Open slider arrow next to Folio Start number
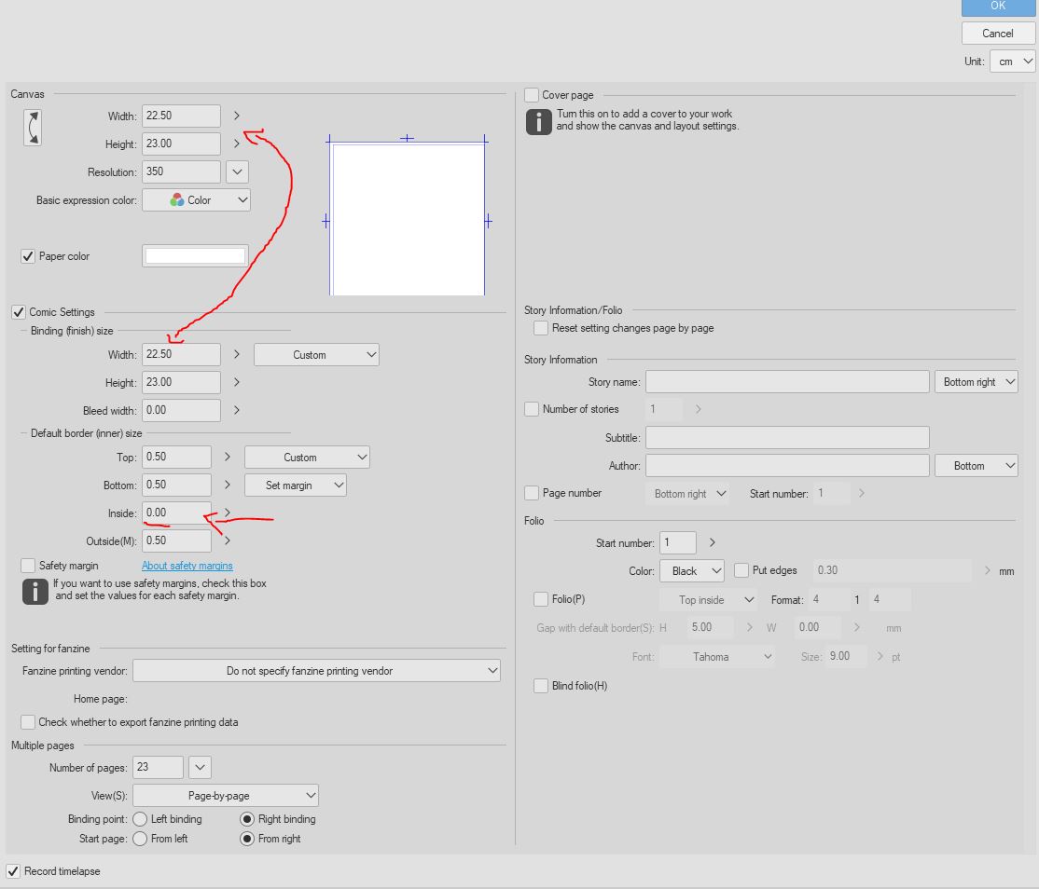 pyautogui.click(x=713, y=542)
